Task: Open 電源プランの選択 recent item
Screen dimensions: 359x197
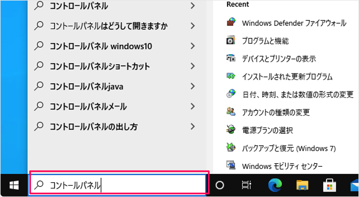Action: pos(268,130)
